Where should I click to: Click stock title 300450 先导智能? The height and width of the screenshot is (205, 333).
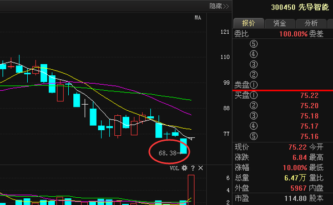coord(300,7)
